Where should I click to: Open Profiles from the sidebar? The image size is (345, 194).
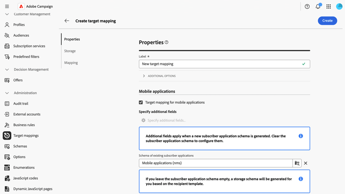[x=19, y=25]
